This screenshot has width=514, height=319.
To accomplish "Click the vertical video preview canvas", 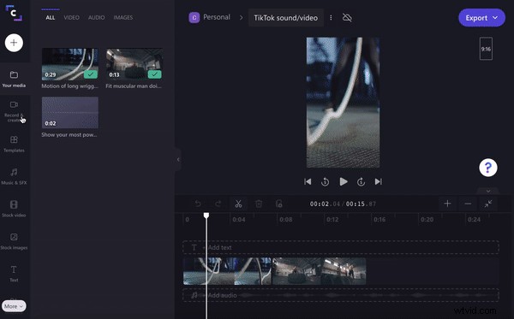I will click(344, 103).
